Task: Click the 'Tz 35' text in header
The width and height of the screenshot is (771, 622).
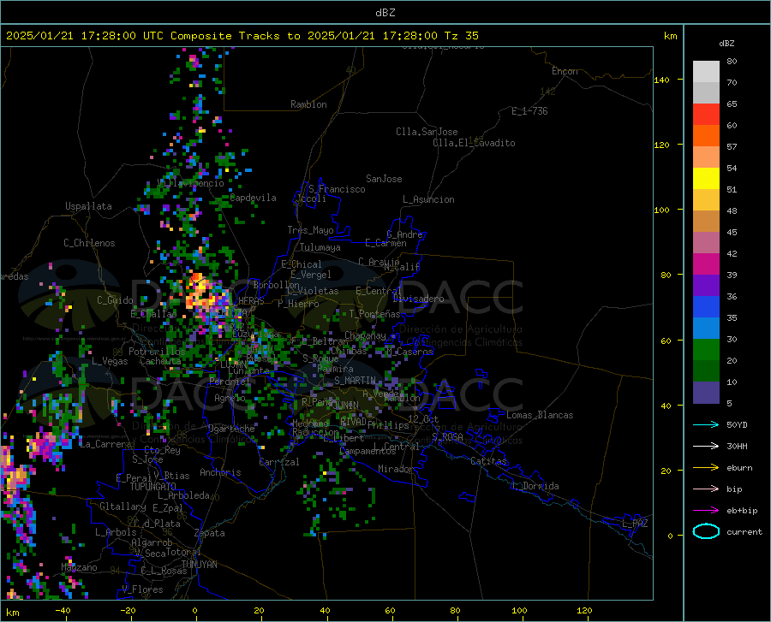Action: [461, 36]
